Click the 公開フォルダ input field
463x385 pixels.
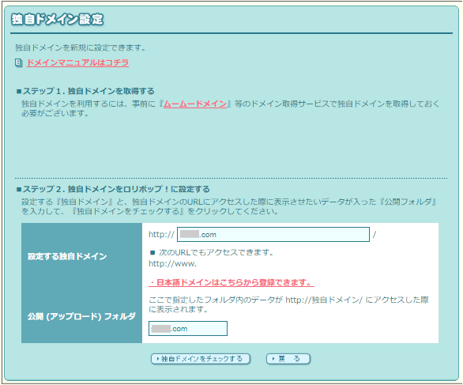[188, 328]
